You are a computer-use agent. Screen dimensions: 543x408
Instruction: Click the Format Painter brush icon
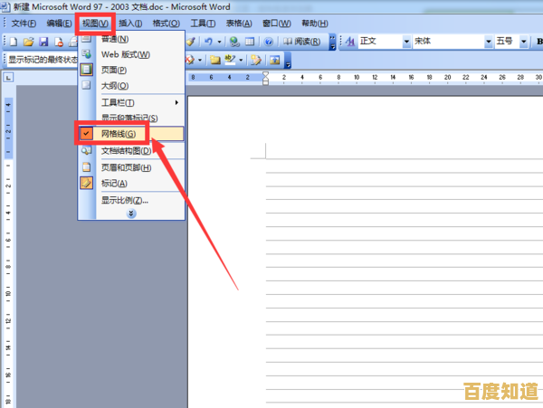[x=193, y=42]
